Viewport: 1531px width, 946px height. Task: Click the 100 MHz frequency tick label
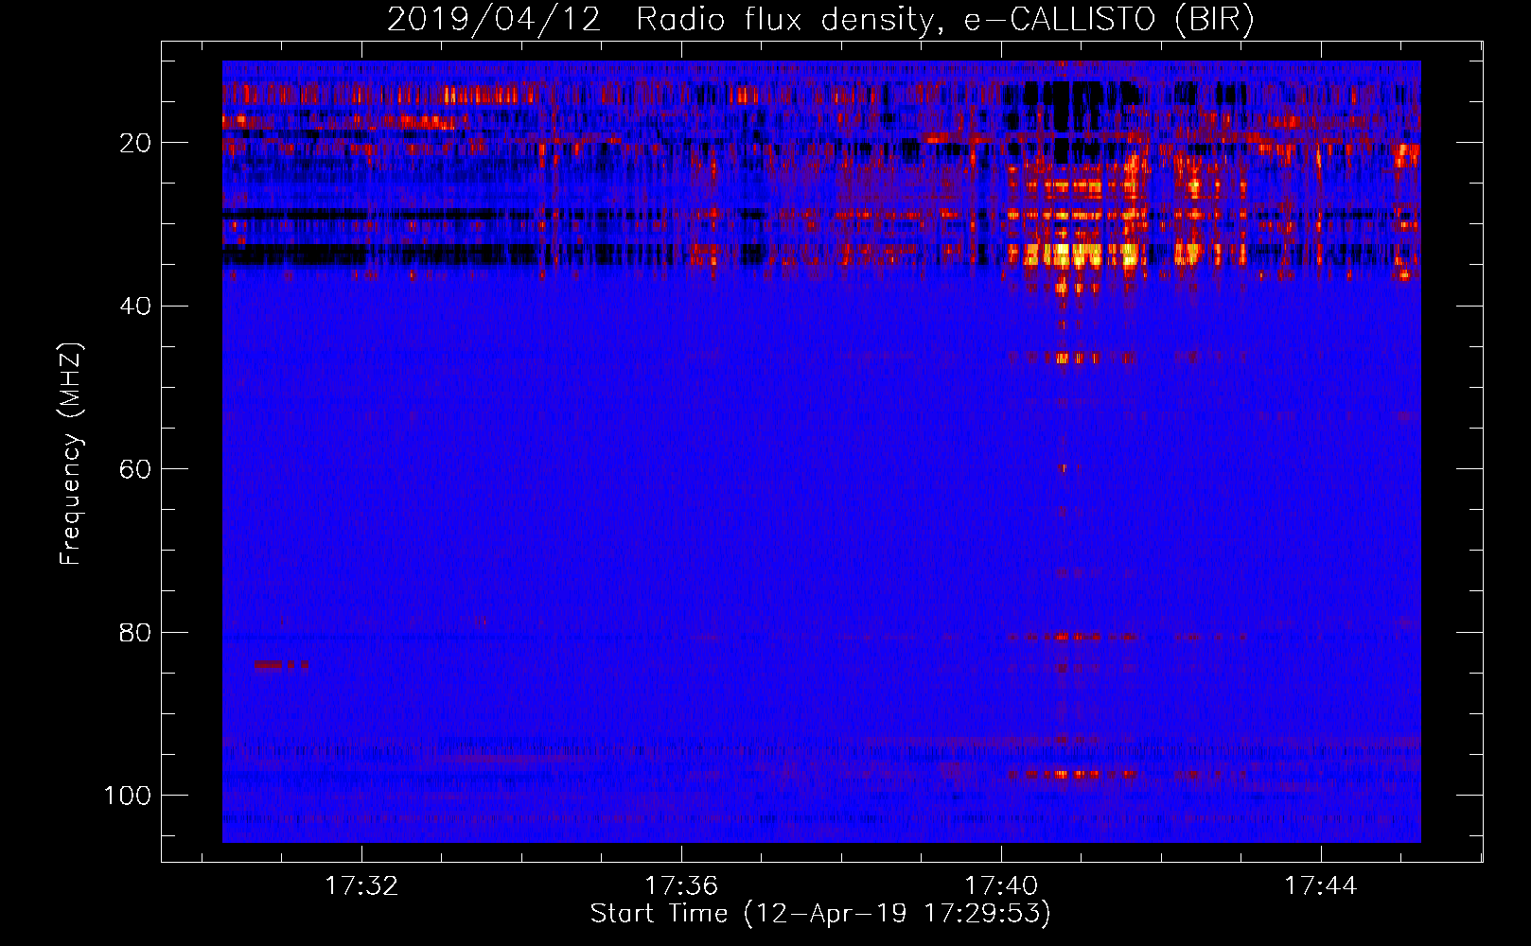click(128, 796)
